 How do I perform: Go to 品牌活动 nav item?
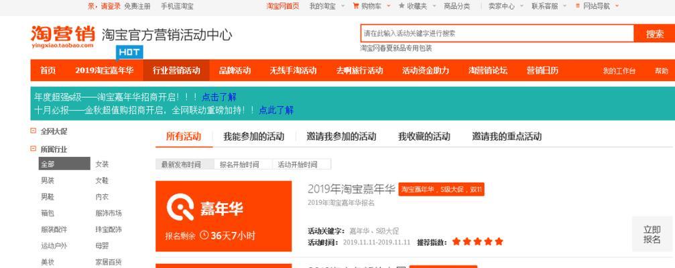pos(235,70)
